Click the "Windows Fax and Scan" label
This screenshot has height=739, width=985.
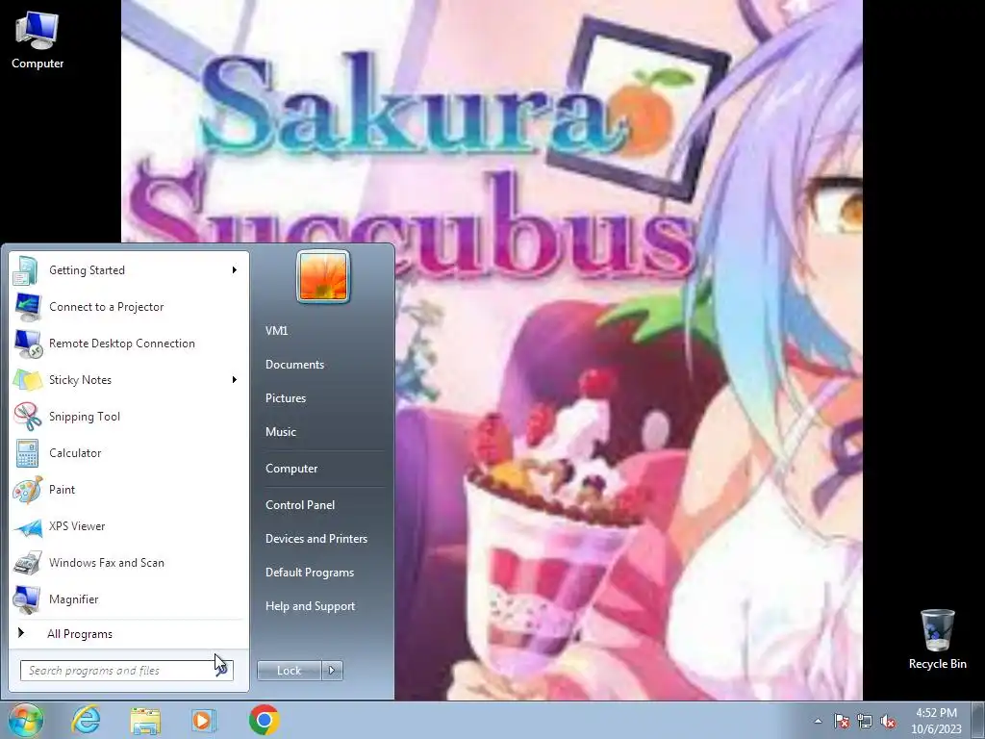106,563
